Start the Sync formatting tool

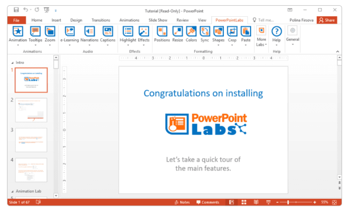(205, 31)
